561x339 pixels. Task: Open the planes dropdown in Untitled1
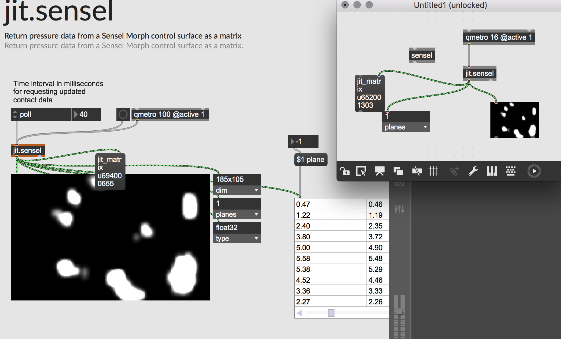tap(406, 127)
